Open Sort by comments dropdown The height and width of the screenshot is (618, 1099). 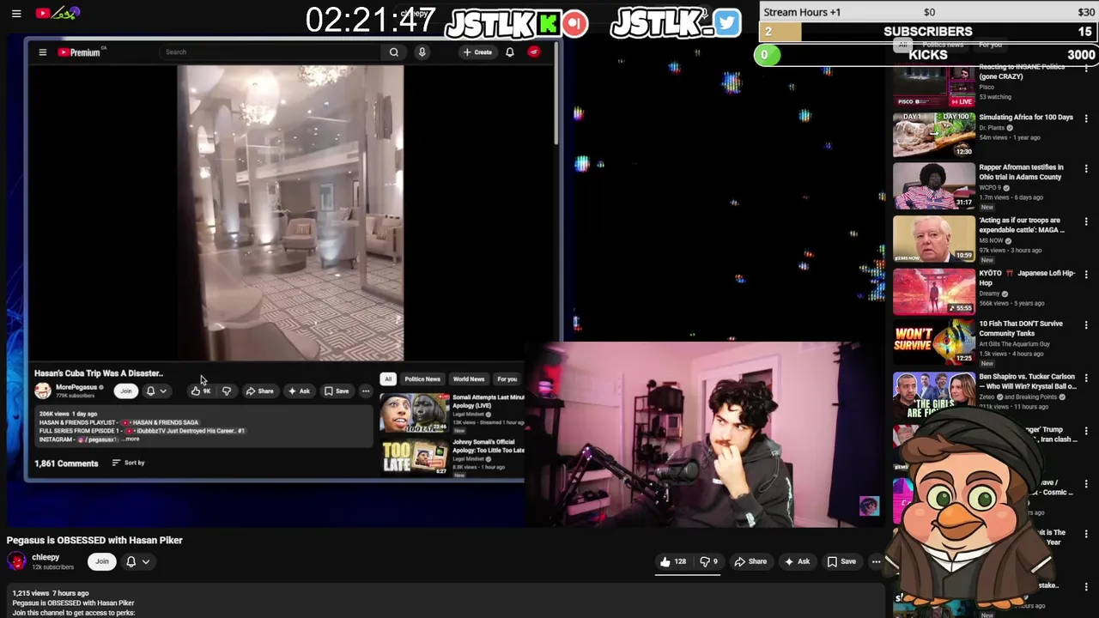coord(128,463)
